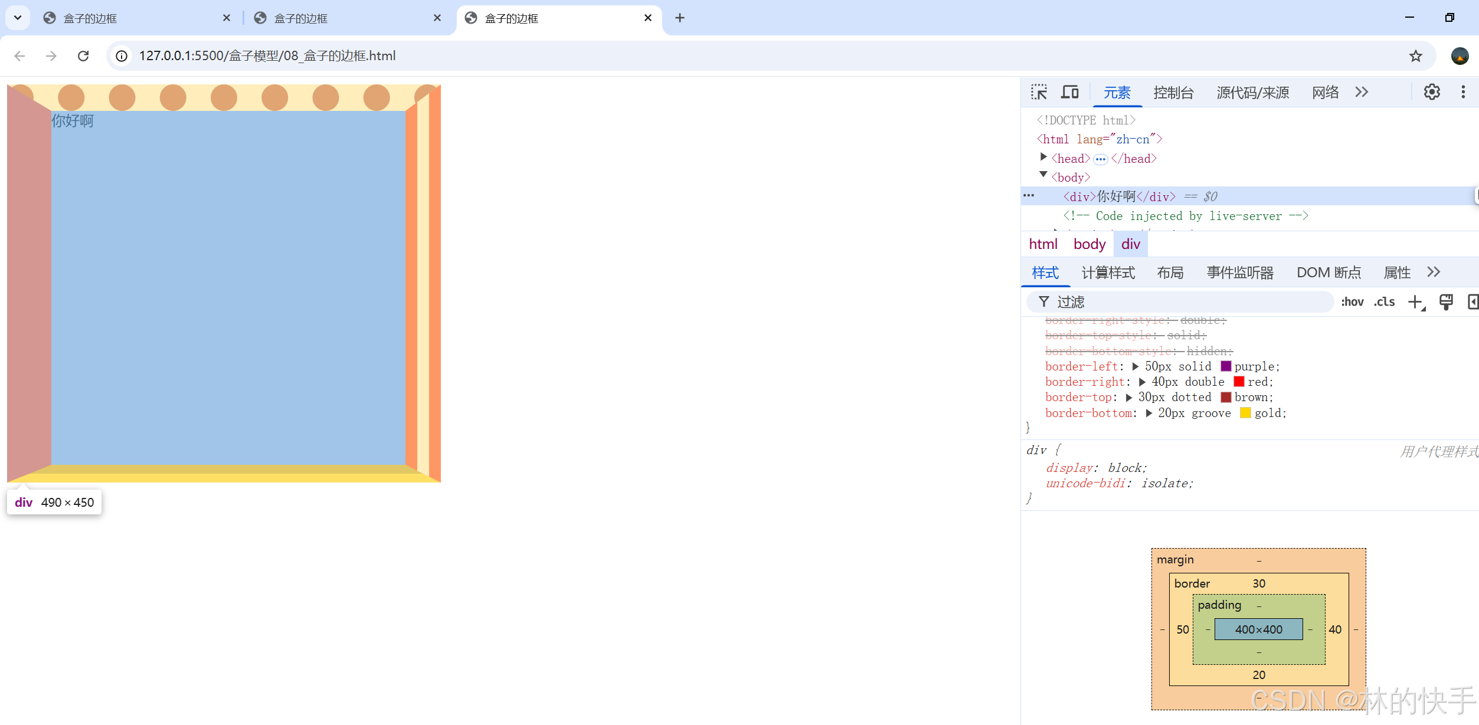Bookmark this page with star icon

coord(1415,56)
